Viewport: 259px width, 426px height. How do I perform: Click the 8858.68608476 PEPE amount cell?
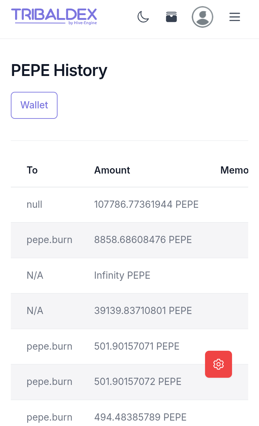pos(143,240)
